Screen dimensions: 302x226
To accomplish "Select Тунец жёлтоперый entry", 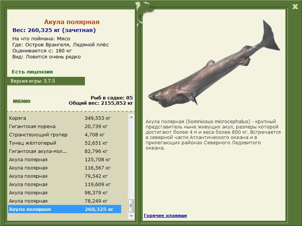I will point(65,143).
